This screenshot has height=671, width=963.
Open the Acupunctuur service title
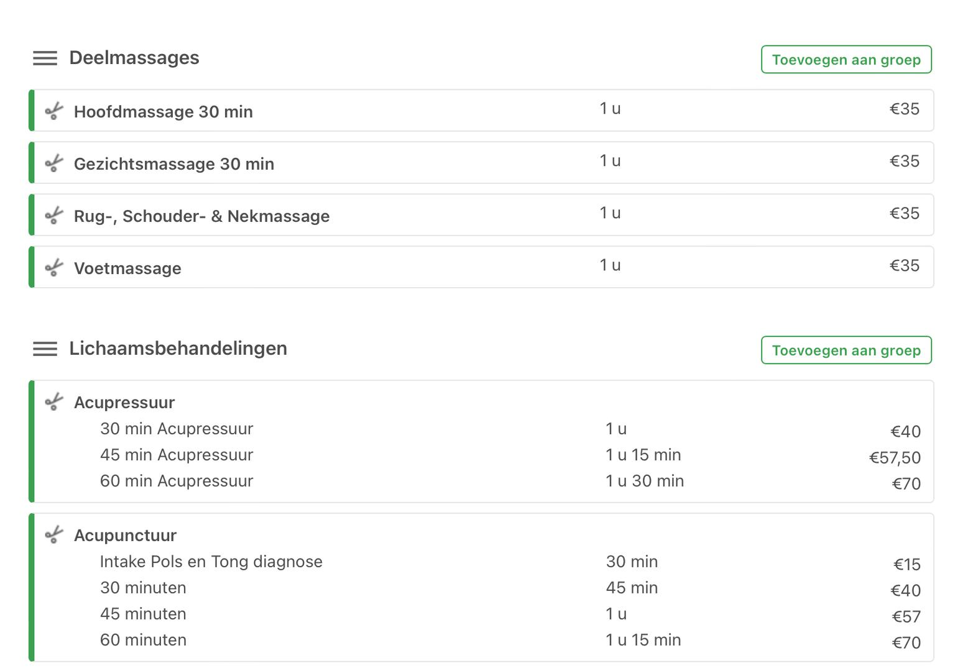pyautogui.click(x=125, y=536)
